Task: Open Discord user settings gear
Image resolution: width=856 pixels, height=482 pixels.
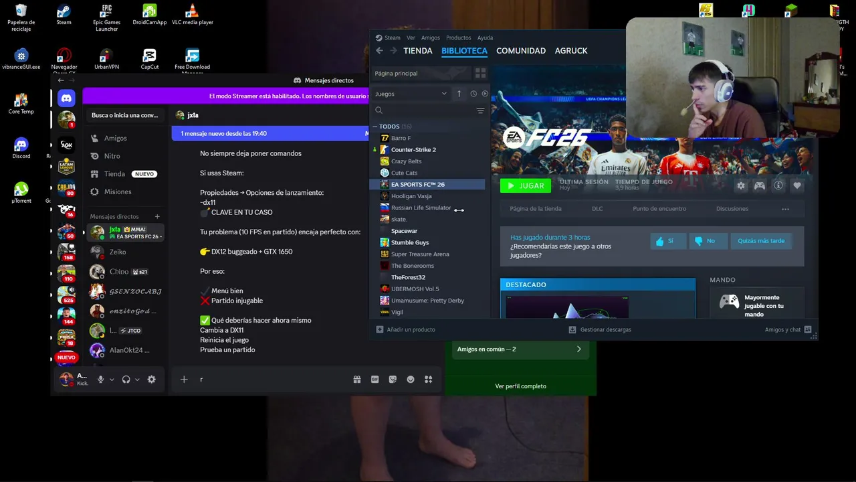Action: (x=152, y=379)
